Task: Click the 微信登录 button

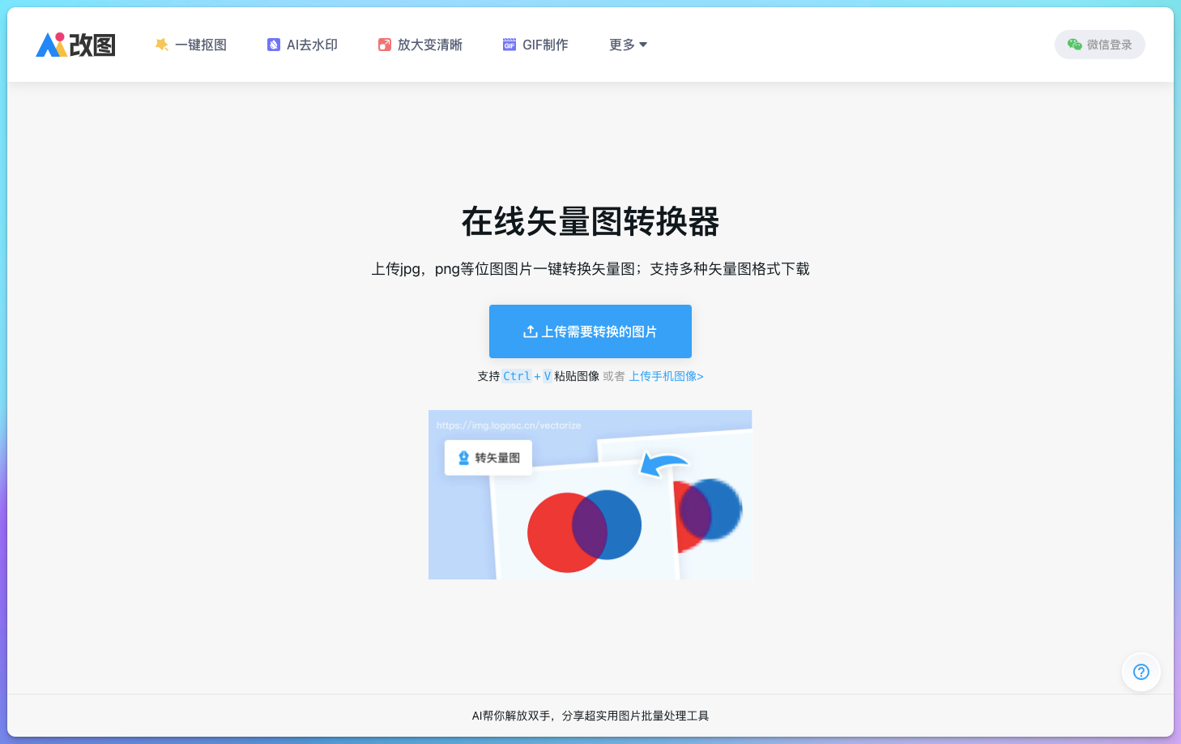Action: click(x=1099, y=45)
